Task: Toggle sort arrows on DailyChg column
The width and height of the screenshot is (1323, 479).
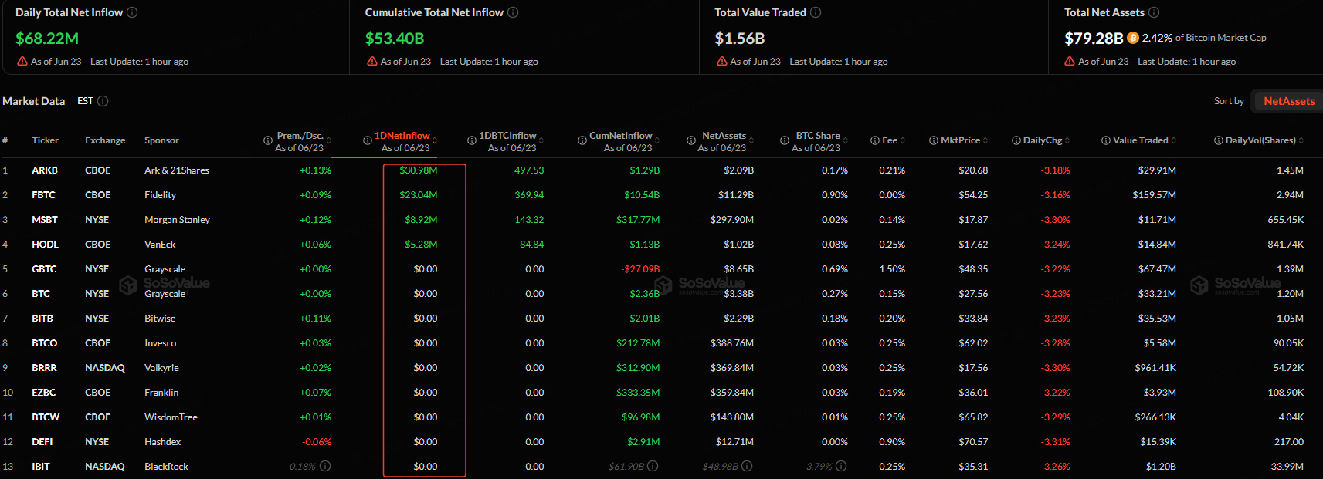Action: pos(1067,140)
